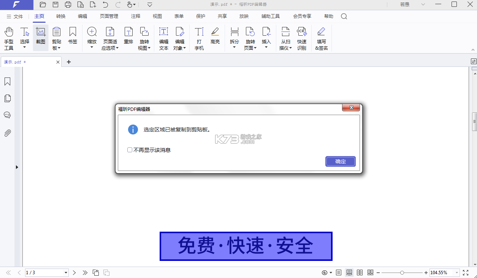Screen dimensions: 477x278
Task: Switch to the 编辑 ribbon tab
Action: (x=82, y=16)
